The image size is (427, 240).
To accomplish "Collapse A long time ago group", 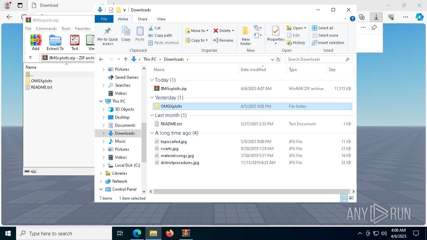I will pyautogui.click(x=152, y=133).
